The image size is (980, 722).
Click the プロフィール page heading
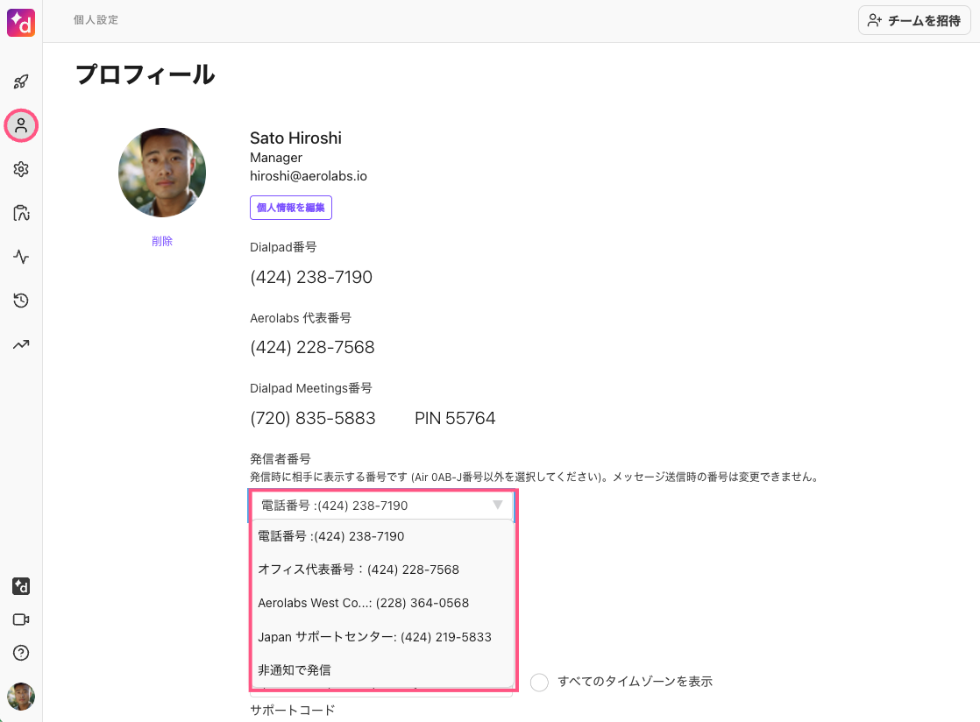click(x=146, y=74)
